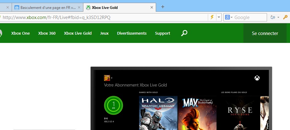Open the Xbox One menu

pyautogui.click(x=21, y=33)
